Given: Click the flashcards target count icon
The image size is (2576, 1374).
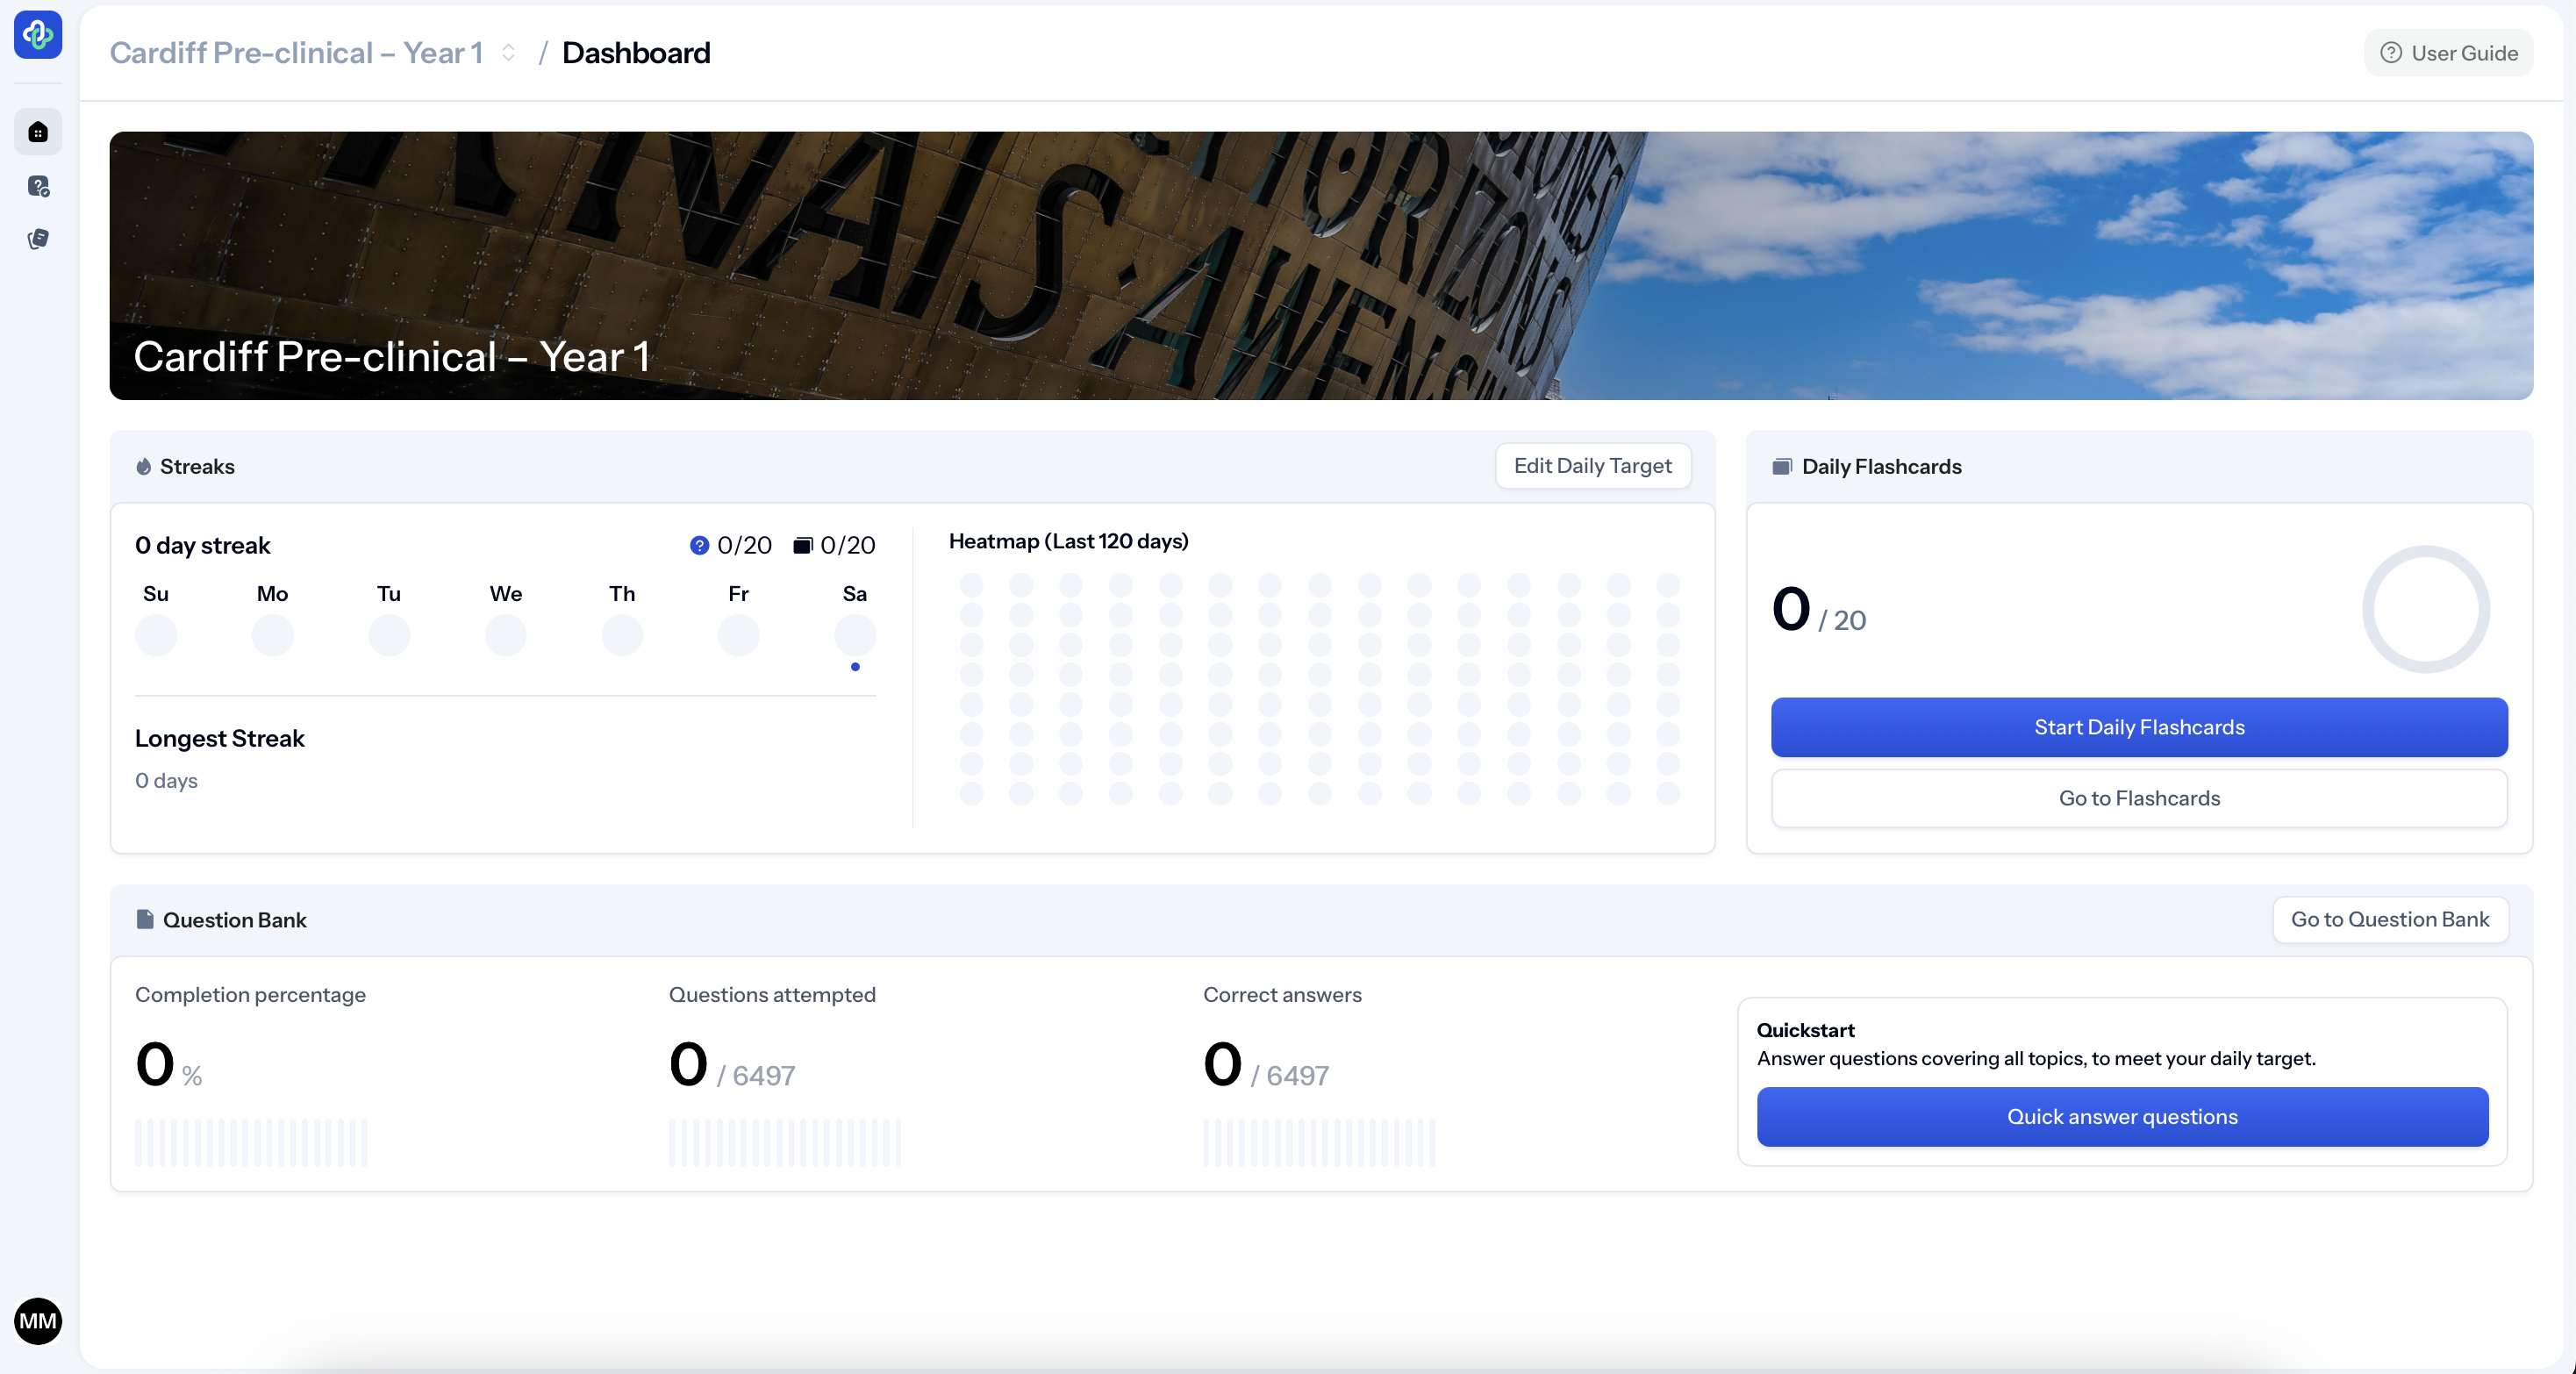Looking at the screenshot, I should click(802, 546).
